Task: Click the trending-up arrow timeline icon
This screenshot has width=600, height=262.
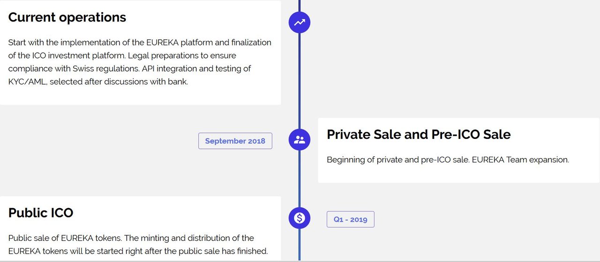Action: click(x=300, y=22)
